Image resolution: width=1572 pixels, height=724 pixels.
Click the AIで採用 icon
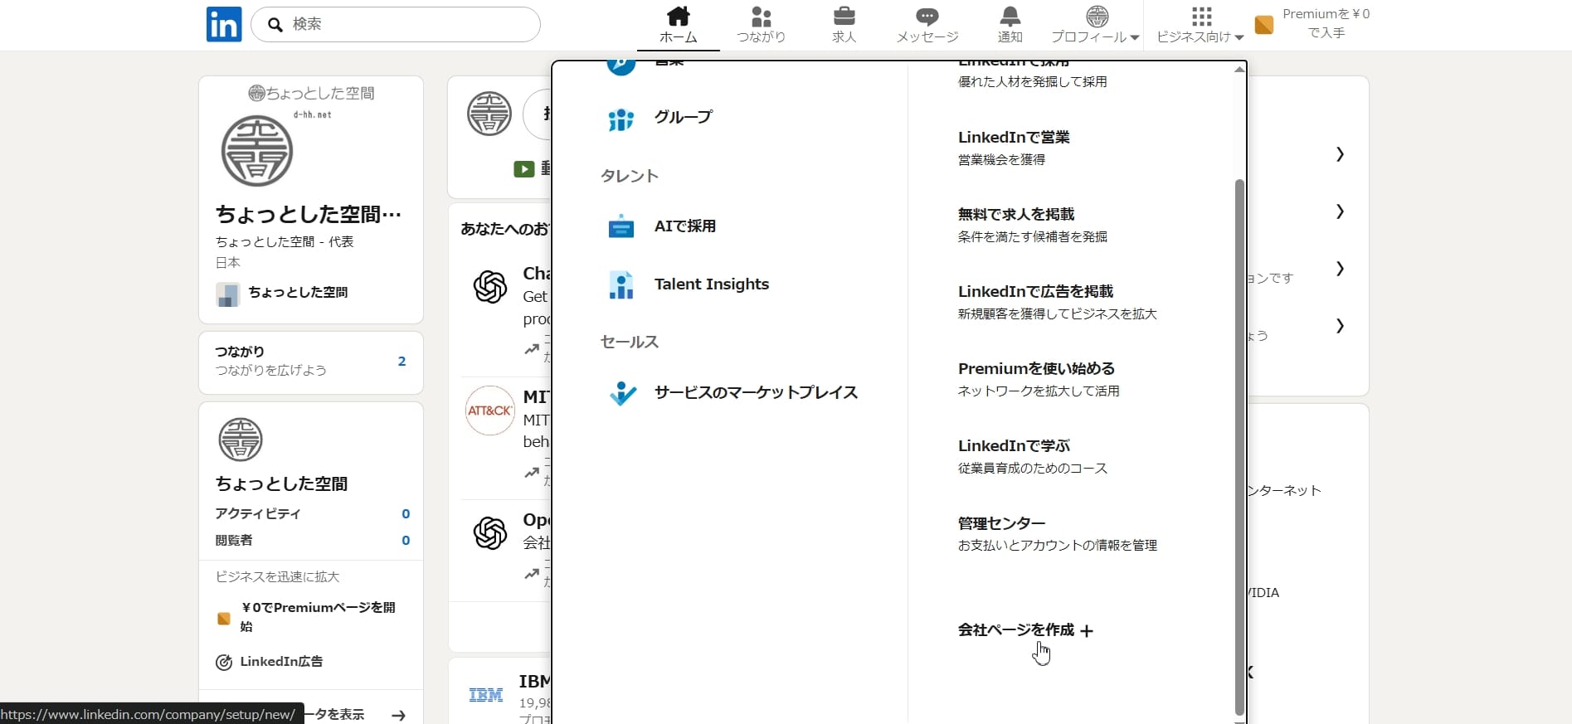(621, 226)
